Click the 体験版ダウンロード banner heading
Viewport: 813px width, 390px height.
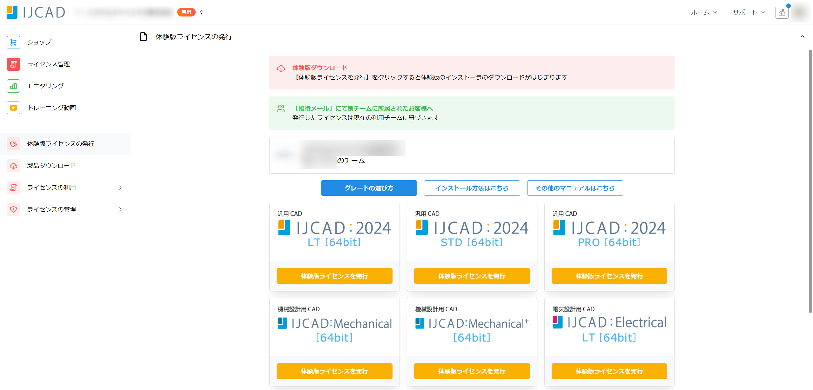click(320, 68)
